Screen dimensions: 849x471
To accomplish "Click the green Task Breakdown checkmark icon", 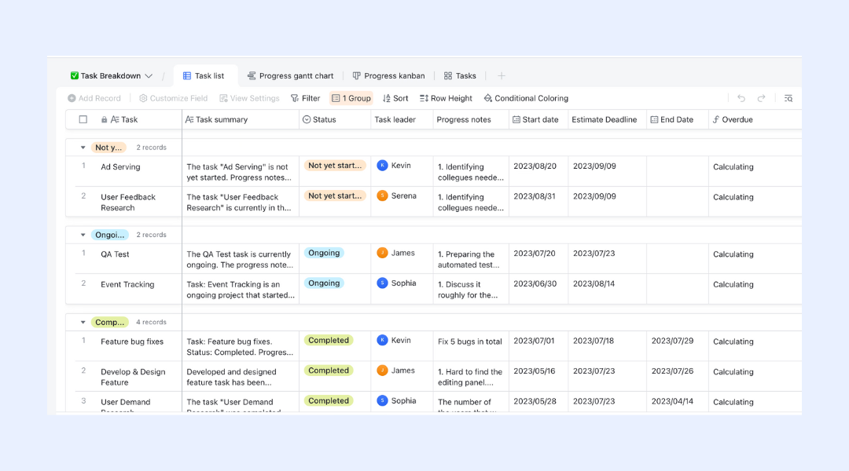I will [74, 75].
